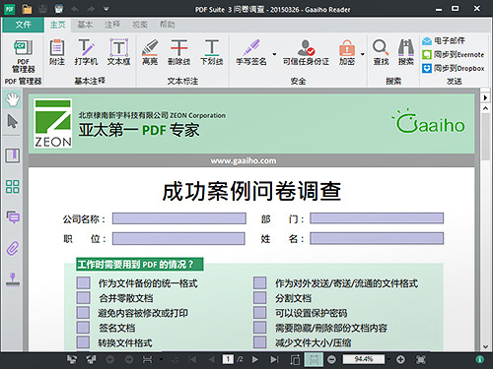493x369 pixels.
Task: Expand the Encrypt (加密) dropdown arrow
Action: [362, 54]
